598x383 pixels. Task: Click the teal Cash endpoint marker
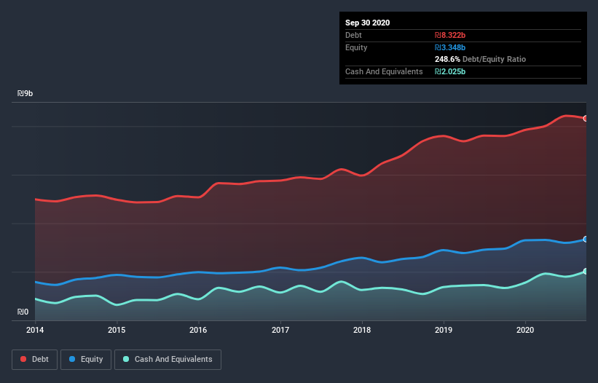pyautogui.click(x=586, y=272)
